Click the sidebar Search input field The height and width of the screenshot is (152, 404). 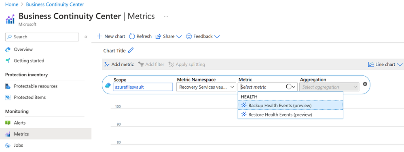pos(42,37)
